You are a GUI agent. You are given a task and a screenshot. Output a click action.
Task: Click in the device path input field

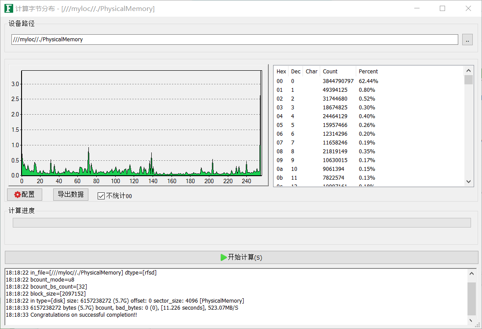tap(234, 40)
